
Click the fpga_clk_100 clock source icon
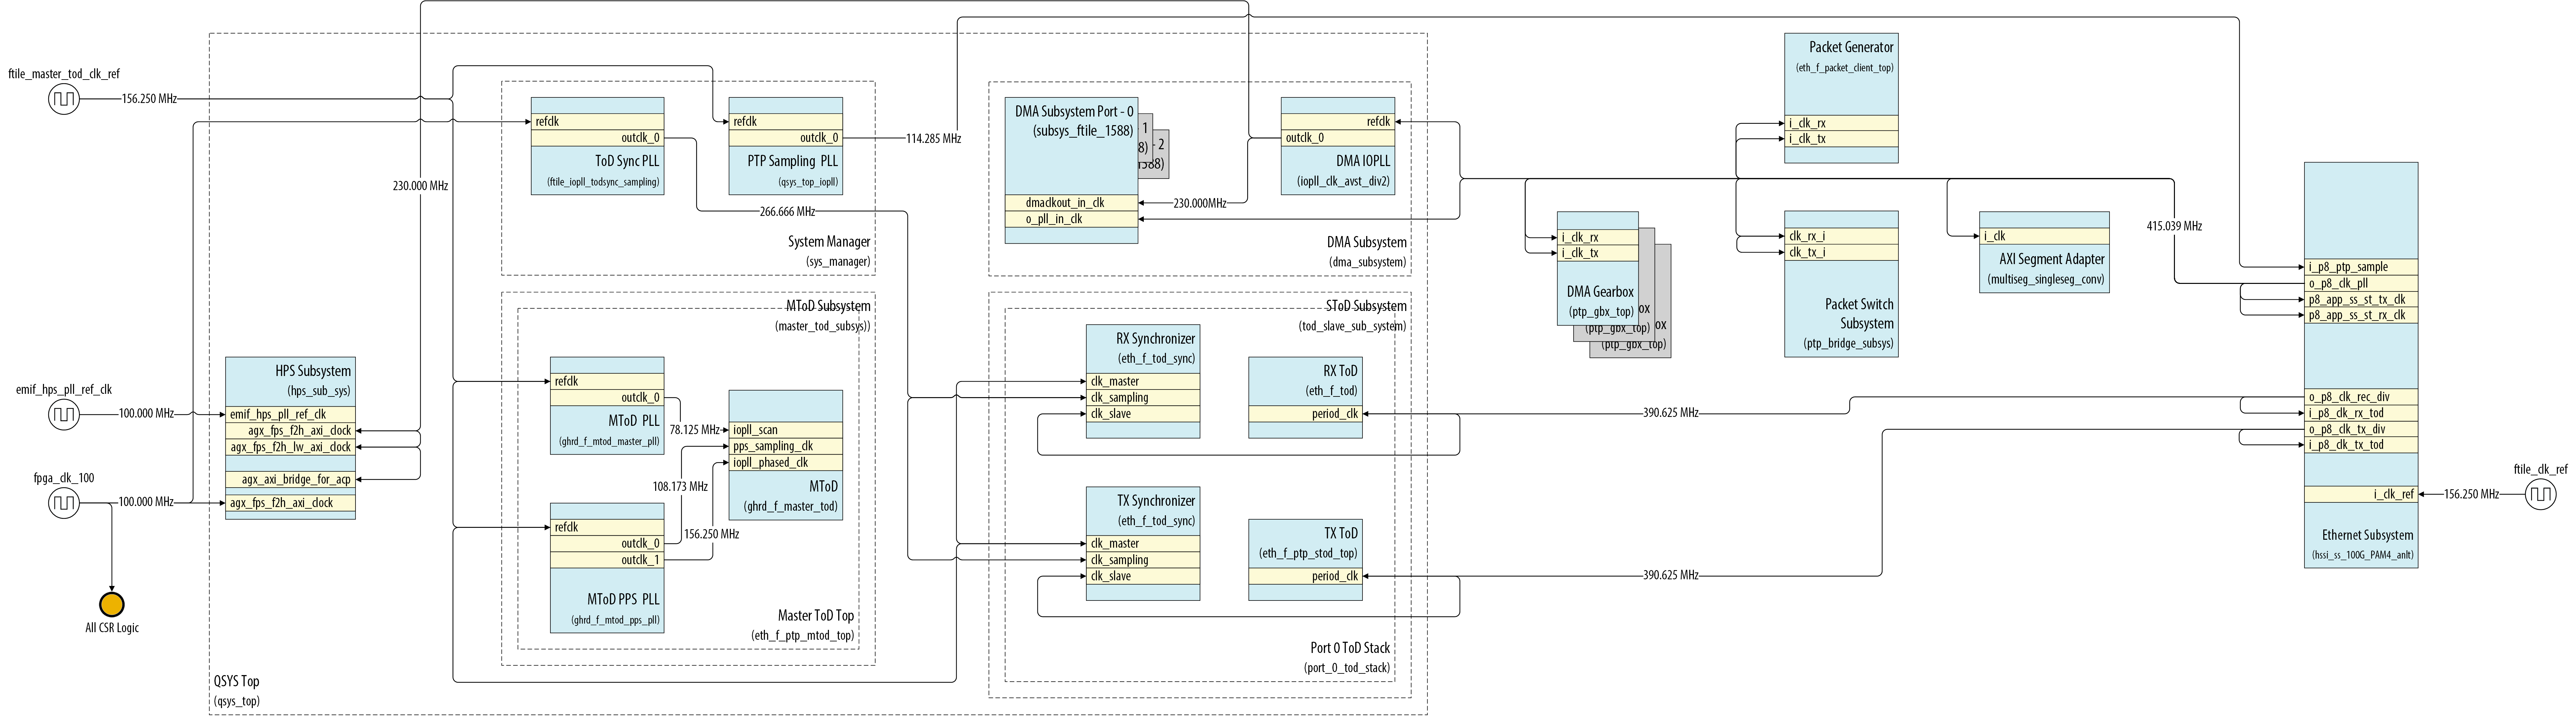[x=64, y=502]
